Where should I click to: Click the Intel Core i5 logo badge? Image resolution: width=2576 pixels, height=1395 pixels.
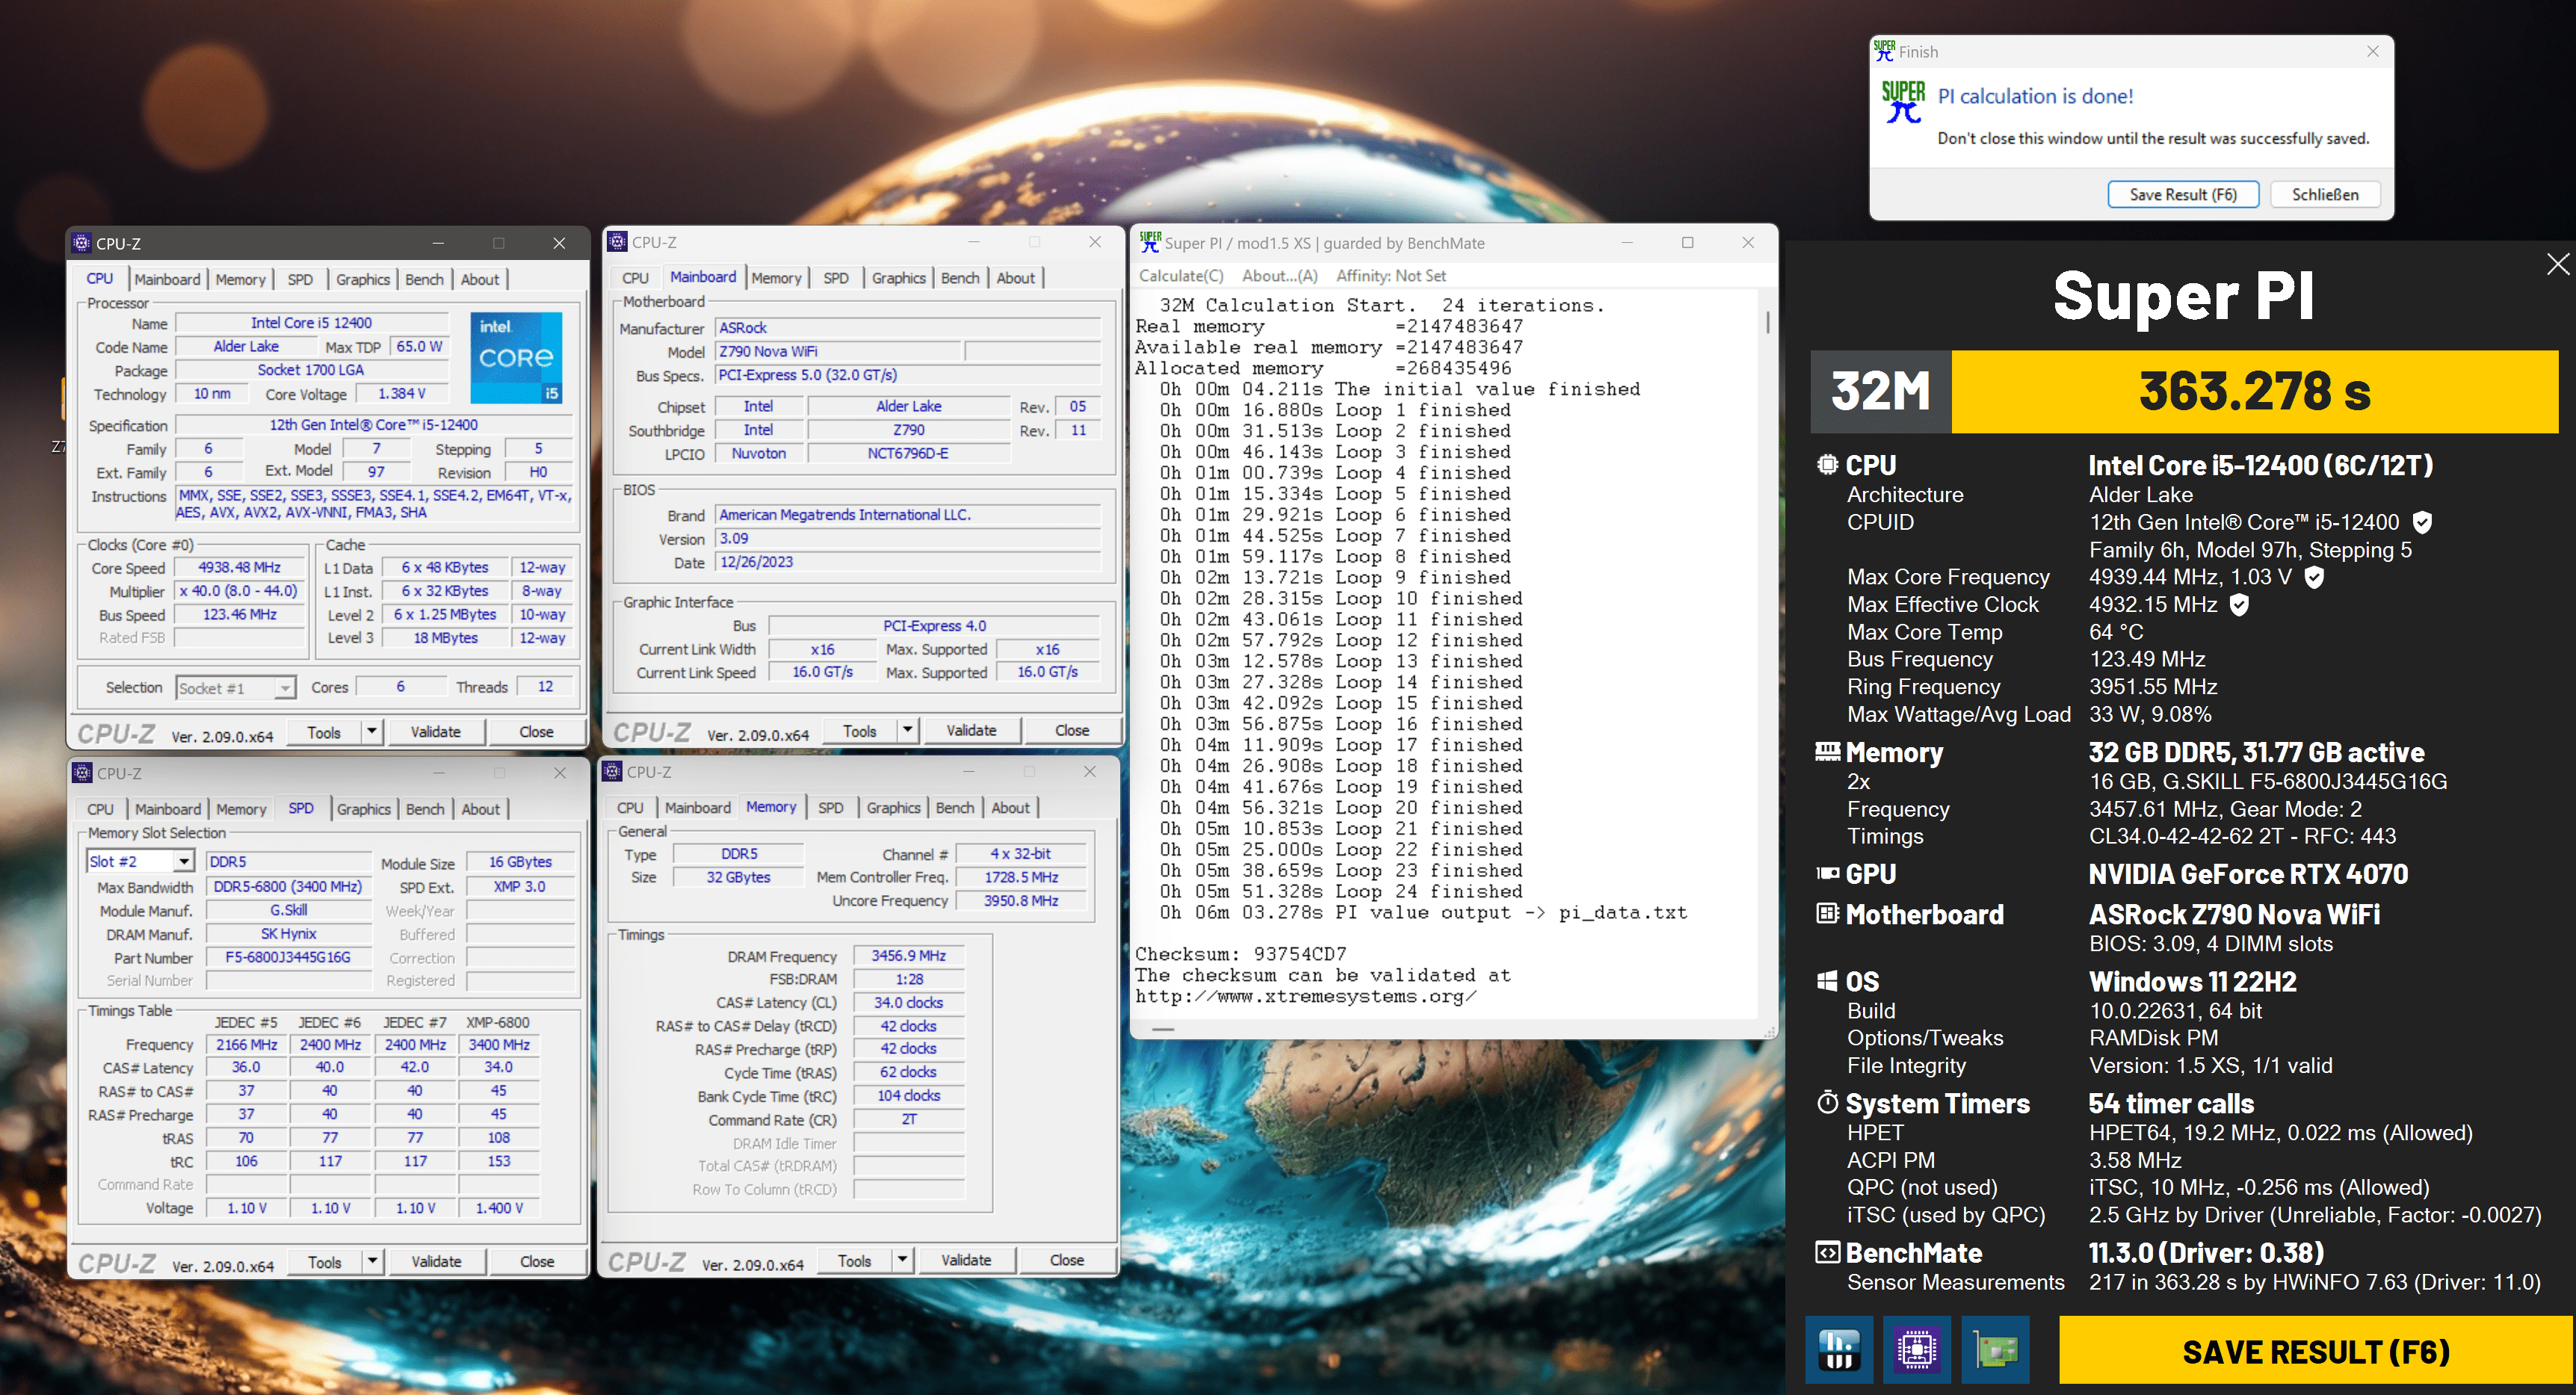[x=516, y=358]
